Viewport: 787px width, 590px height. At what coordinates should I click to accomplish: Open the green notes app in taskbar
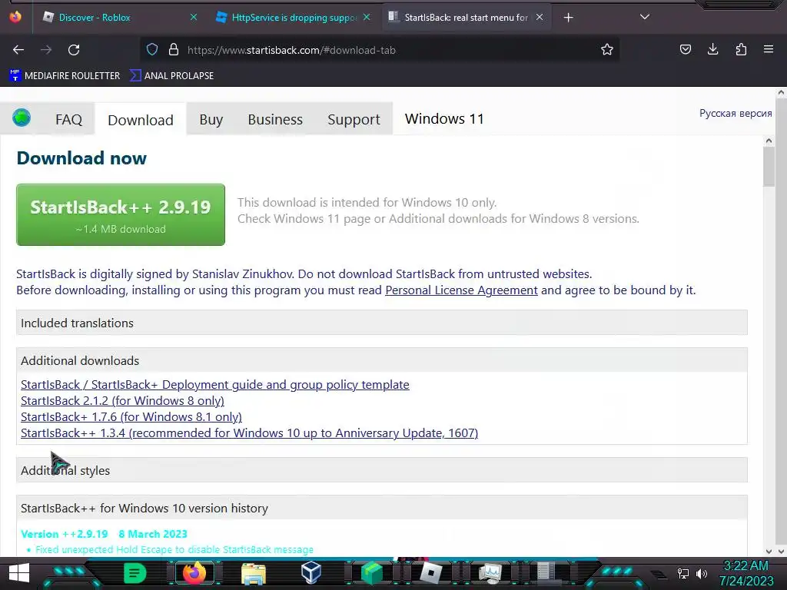pos(134,572)
